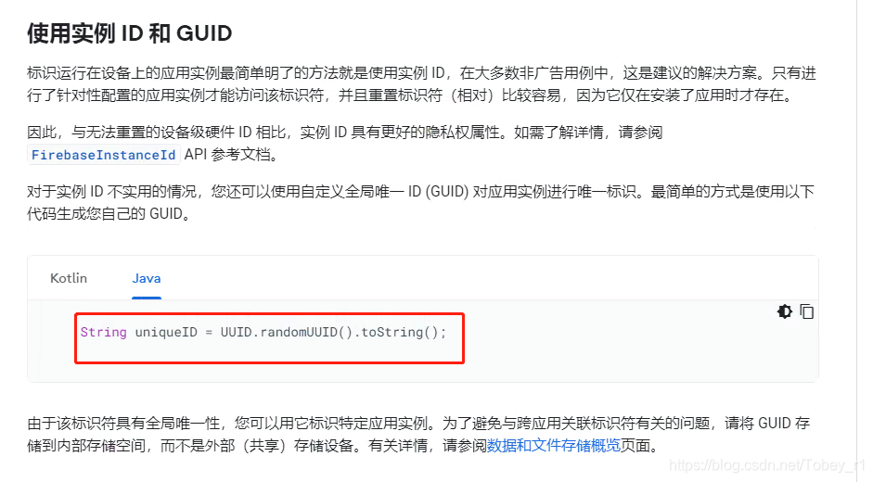Open the 数据和文件存储概览 link
This screenshot has width=873, height=482.
pos(554,445)
